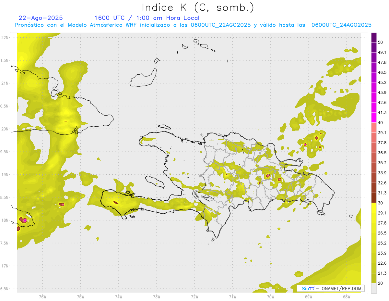This screenshot has width=389, height=301.
Task: Click the "17N" latitude label
Action: click(x=5, y=266)
